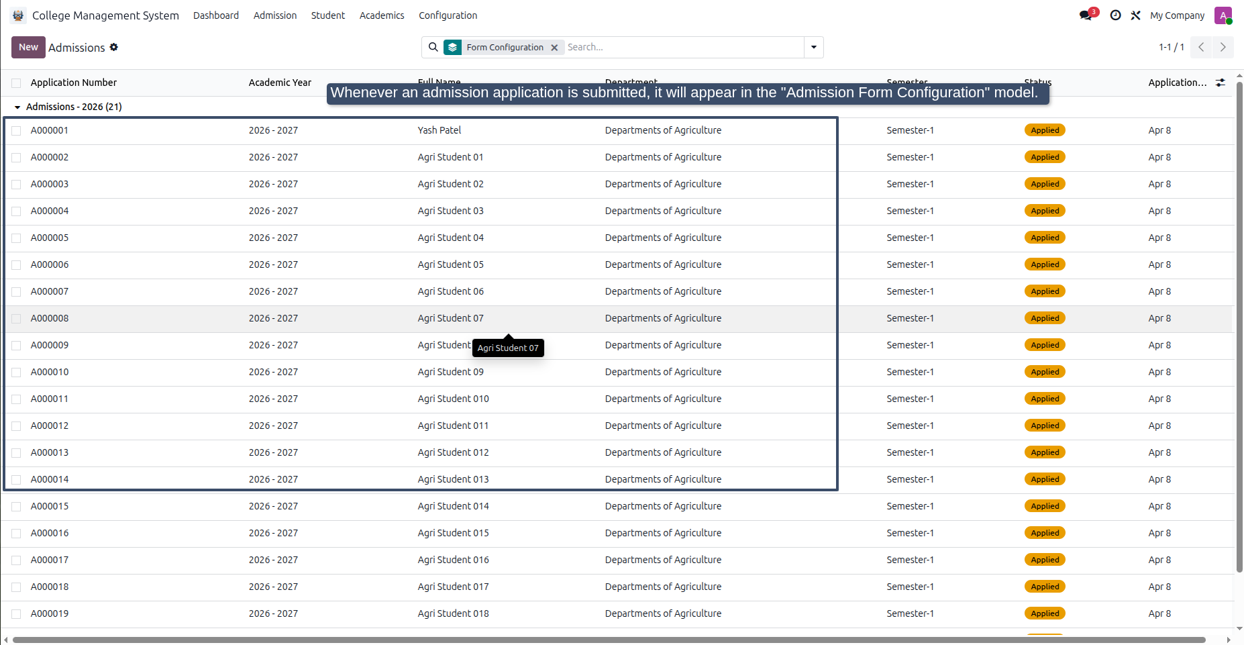The image size is (1244, 645).
Task: Open the debug tools wrench icon
Action: pos(1135,15)
